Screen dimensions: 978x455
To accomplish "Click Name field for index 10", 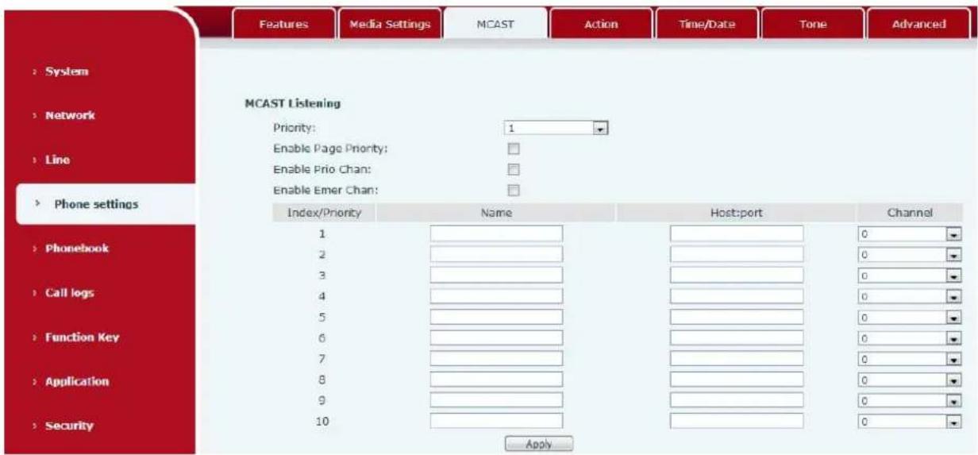I will click(496, 420).
